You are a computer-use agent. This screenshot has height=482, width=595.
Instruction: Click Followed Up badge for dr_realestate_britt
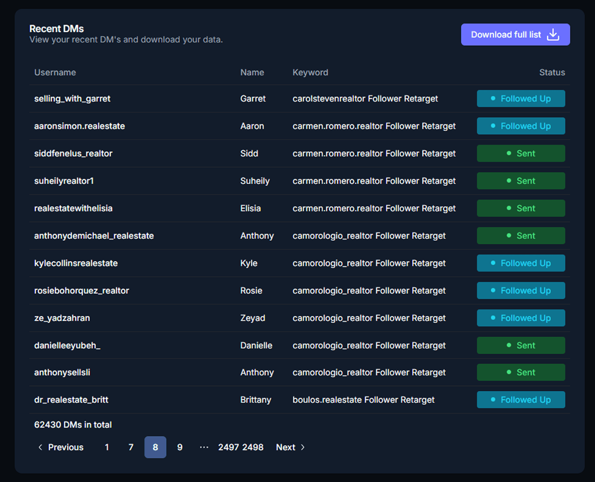pyautogui.click(x=521, y=400)
